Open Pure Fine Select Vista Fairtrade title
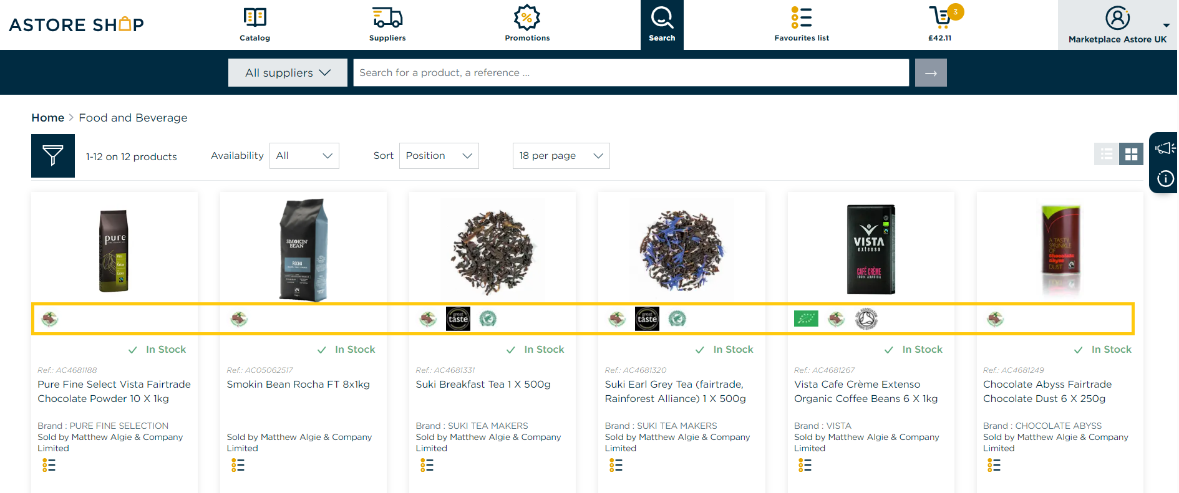 (114, 391)
